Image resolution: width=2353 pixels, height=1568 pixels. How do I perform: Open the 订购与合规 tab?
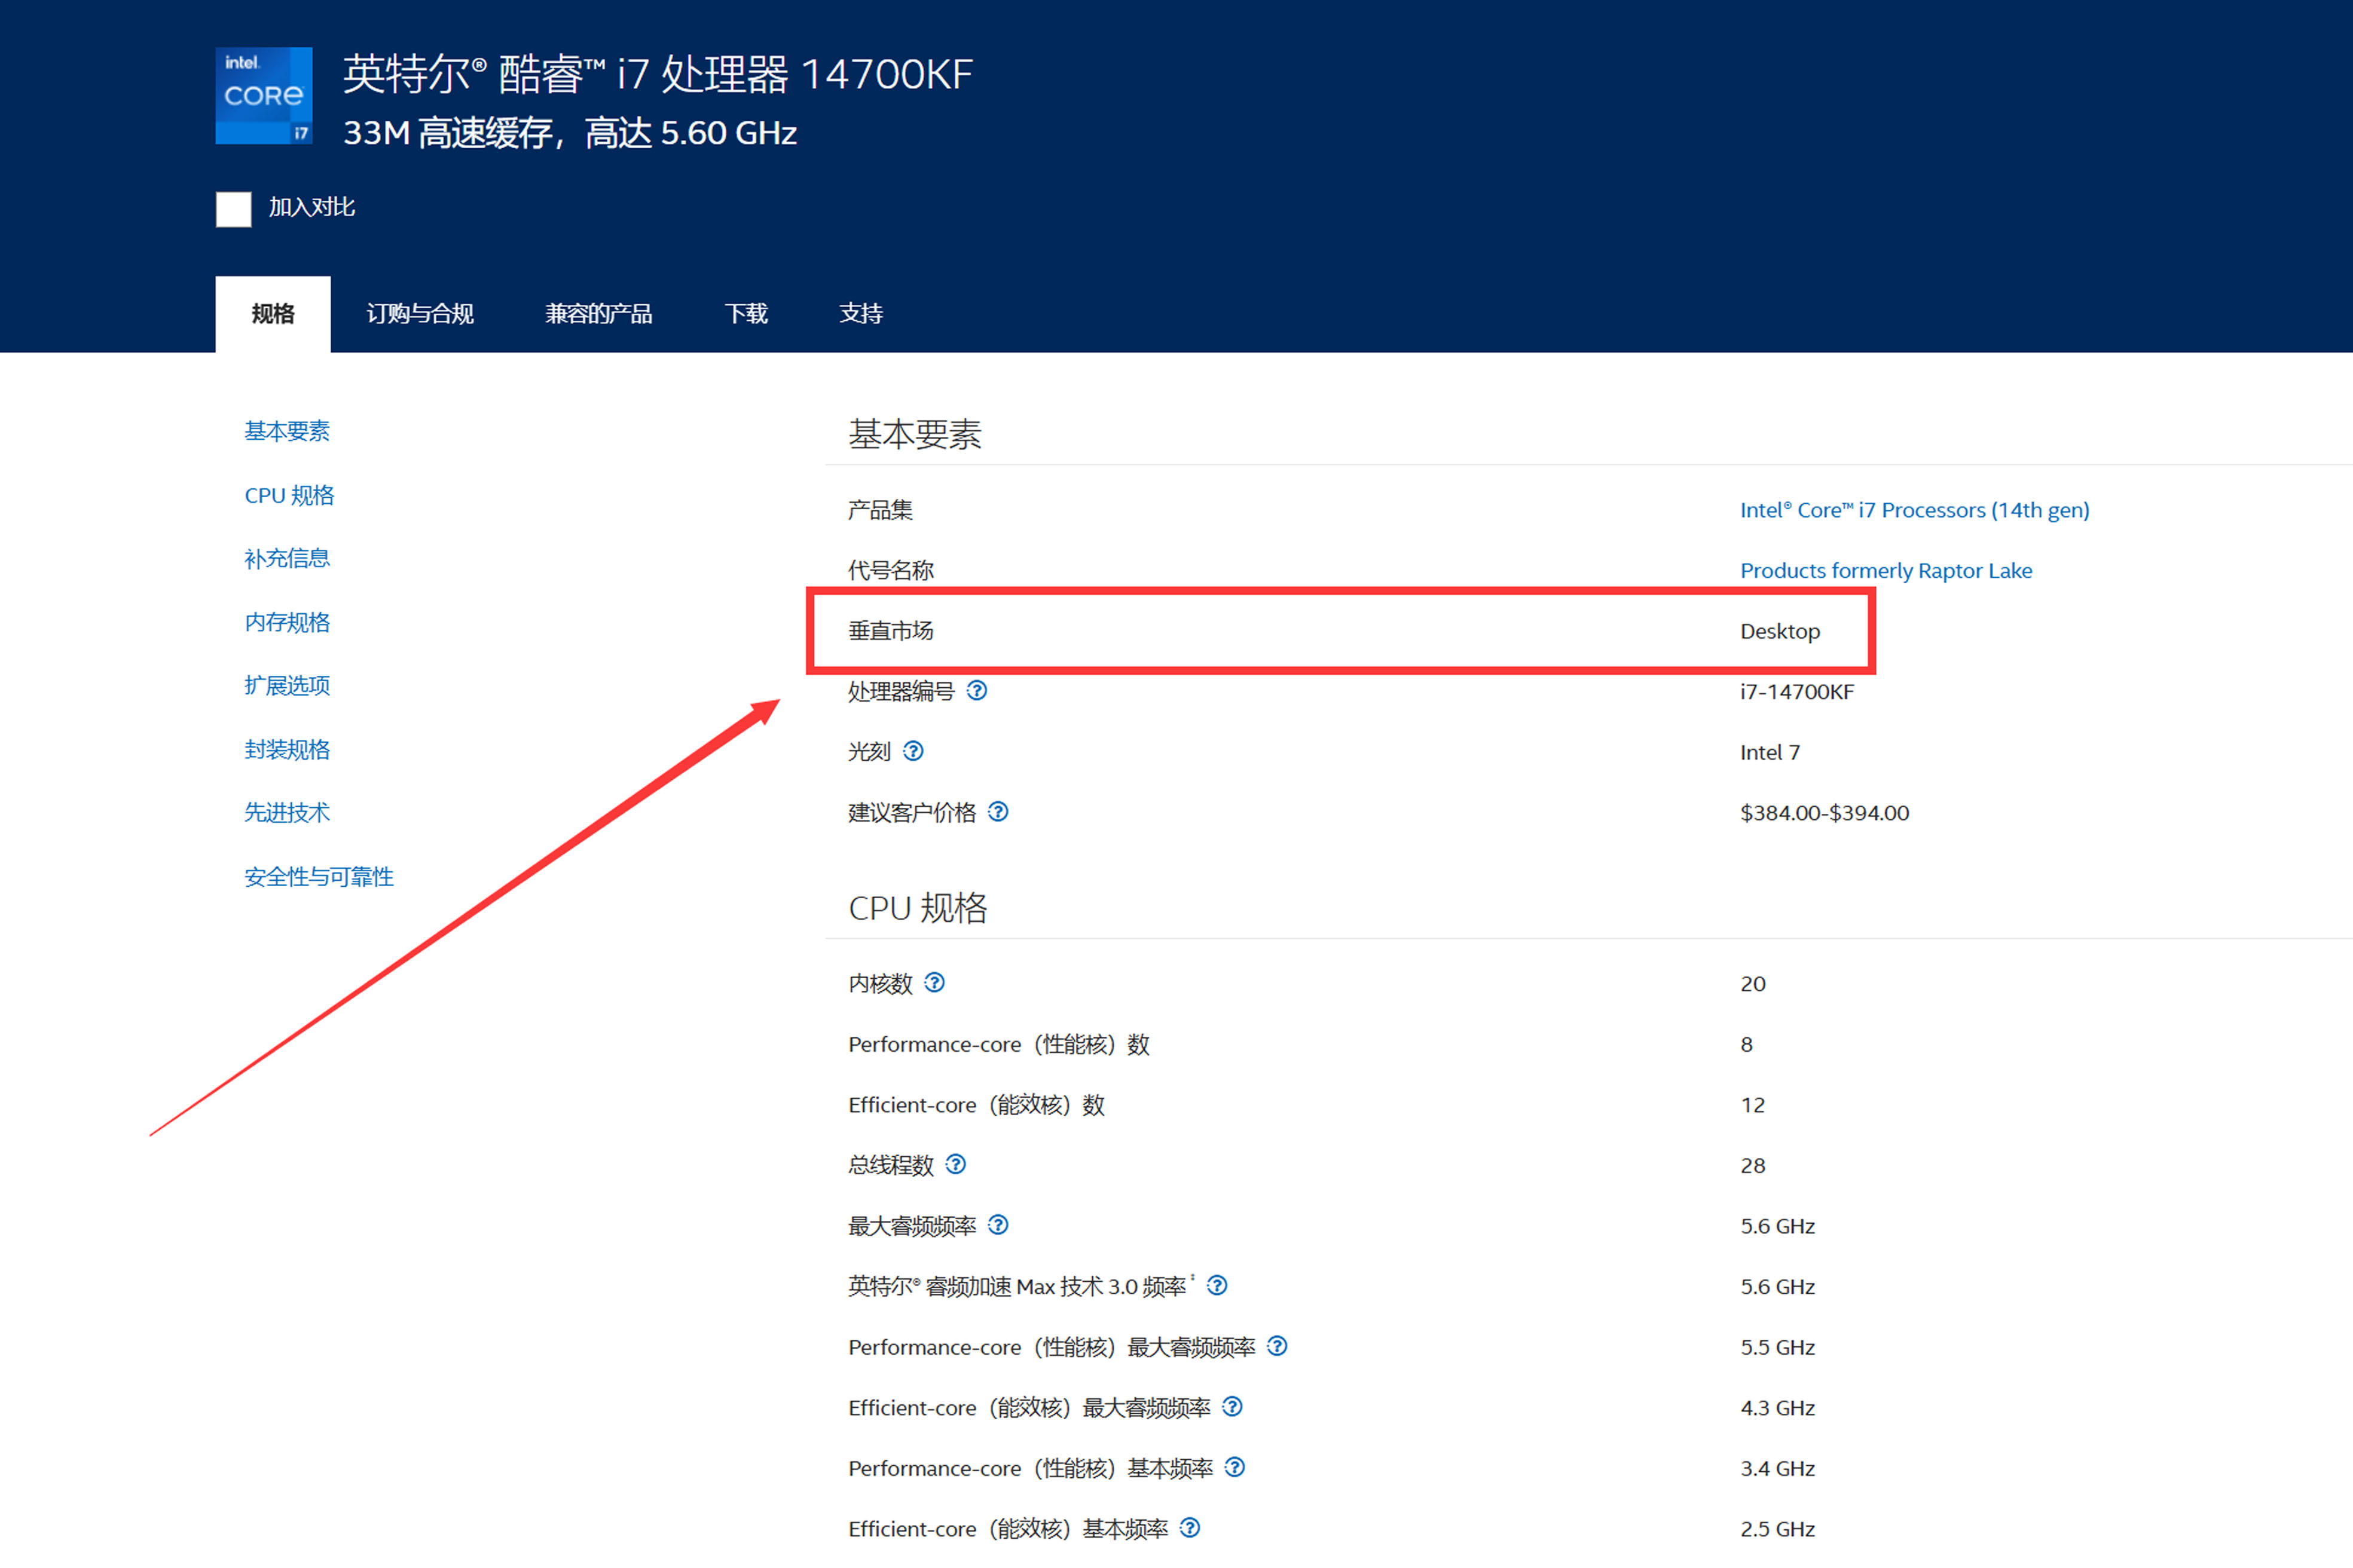420,314
